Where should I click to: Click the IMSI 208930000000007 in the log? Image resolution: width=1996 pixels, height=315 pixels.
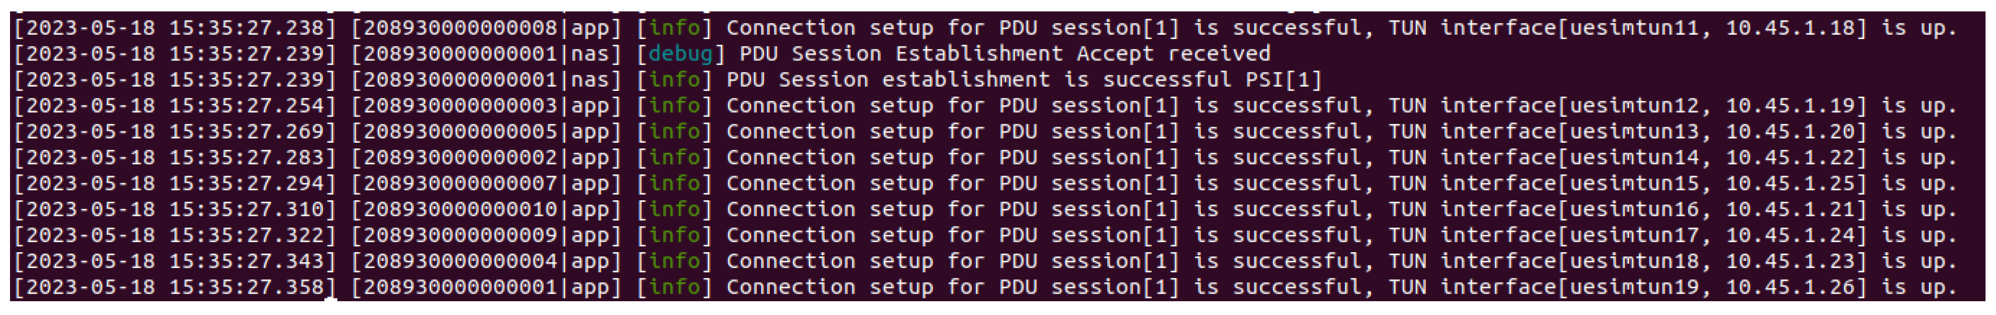coord(460,183)
